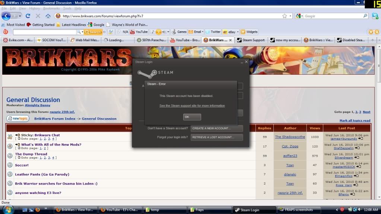
Task: Open the anyone watching E3 live? topic
Action: 38,193
